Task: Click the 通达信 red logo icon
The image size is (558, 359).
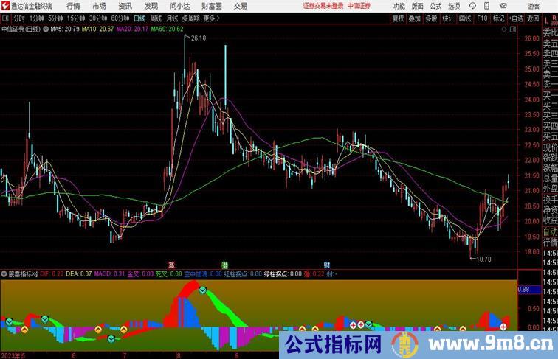Action: (x=5, y=6)
